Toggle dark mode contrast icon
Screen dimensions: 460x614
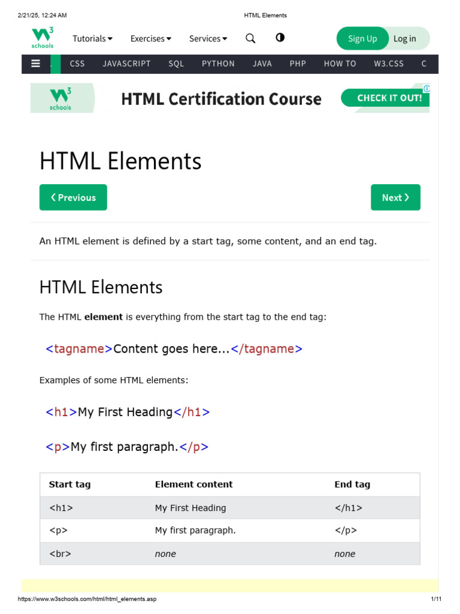[x=280, y=38]
